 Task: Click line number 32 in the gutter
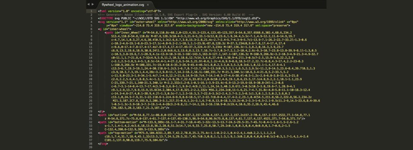coord(91,122)
